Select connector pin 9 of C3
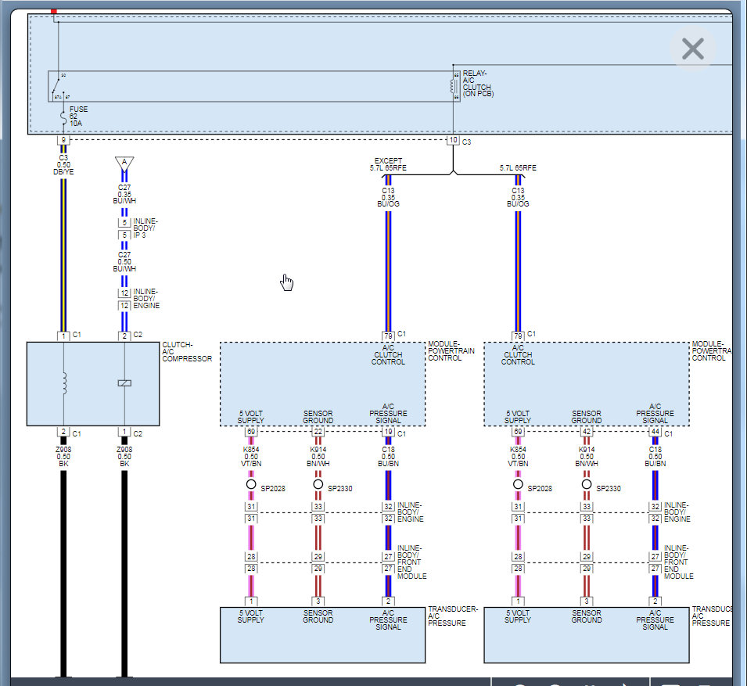The image size is (747, 686). [63, 140]
